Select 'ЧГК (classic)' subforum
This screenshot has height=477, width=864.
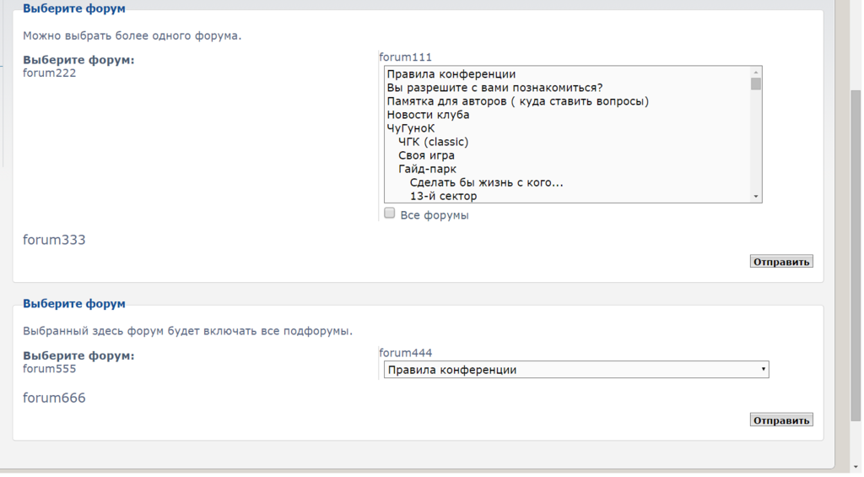[433, 142]
